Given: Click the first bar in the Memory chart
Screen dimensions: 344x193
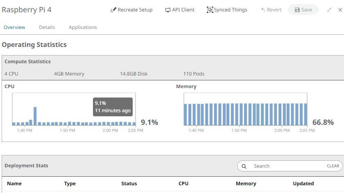Looking at the screenshot, I should click(x=186, y=115).
